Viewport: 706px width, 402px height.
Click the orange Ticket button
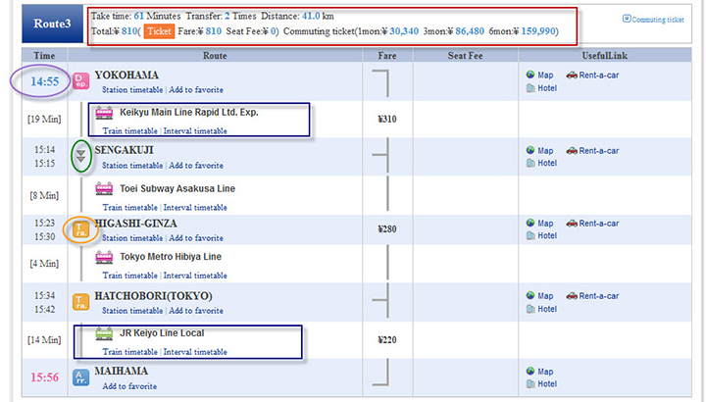coord(159,31)
